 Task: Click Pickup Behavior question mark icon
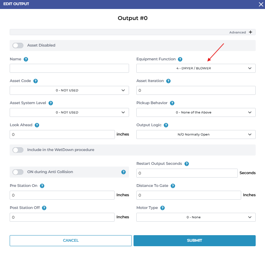point(172,103)
